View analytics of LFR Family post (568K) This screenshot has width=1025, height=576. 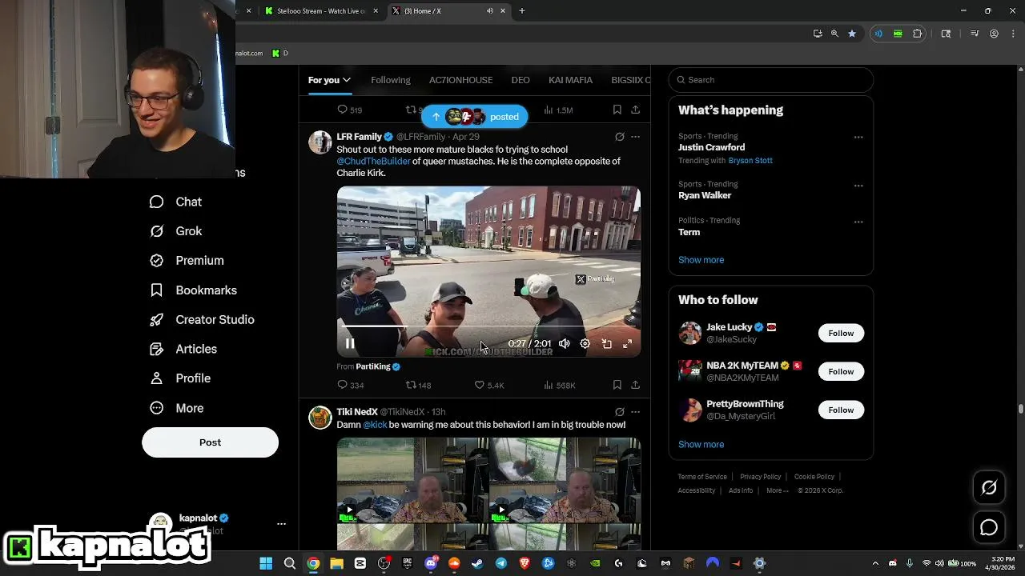[x=559, y=385]
